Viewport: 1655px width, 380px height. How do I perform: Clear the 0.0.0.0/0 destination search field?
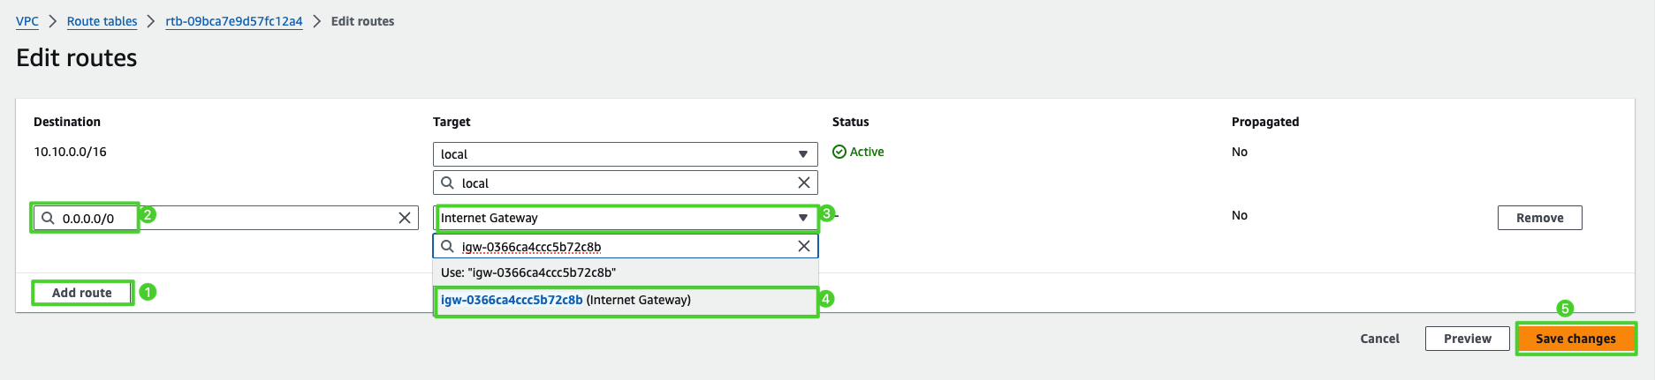point(405,218)
